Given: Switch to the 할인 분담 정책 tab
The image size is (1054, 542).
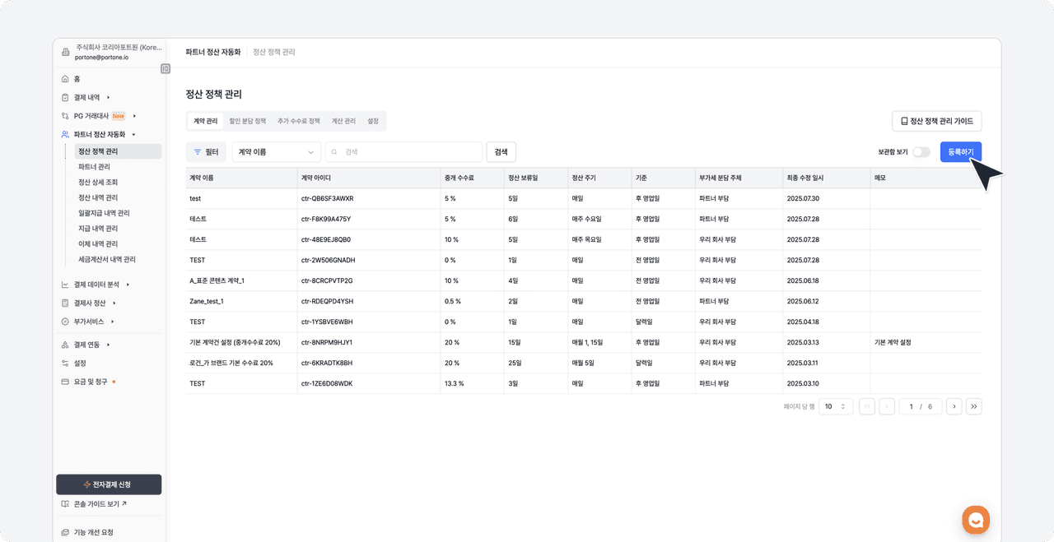Looking at the screenshot, I should [247, 121].
